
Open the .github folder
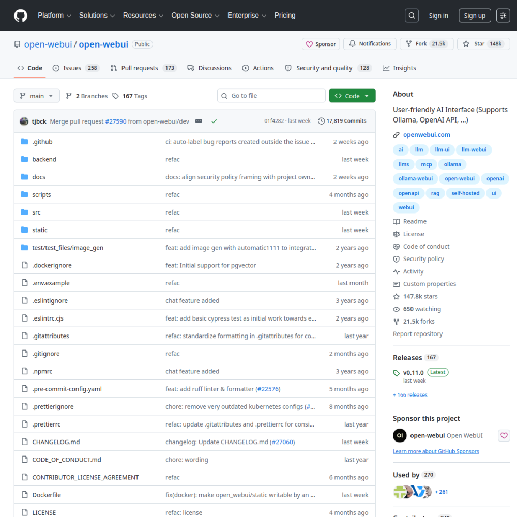(42, 142)
